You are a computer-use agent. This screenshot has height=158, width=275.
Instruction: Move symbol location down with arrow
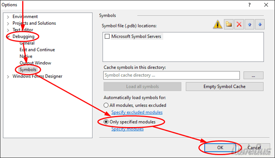pos(260,24)
